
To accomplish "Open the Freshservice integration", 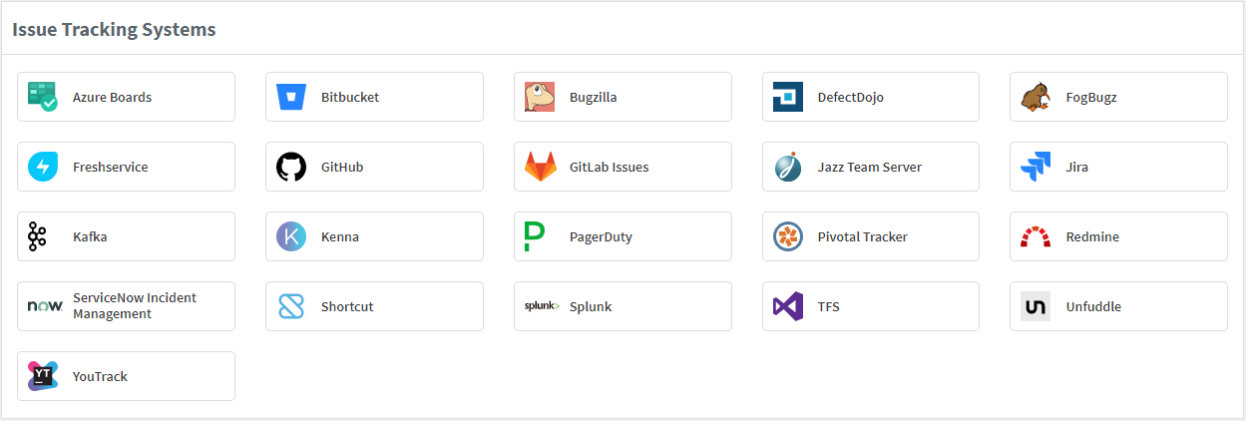I will [x=126, y=167].
